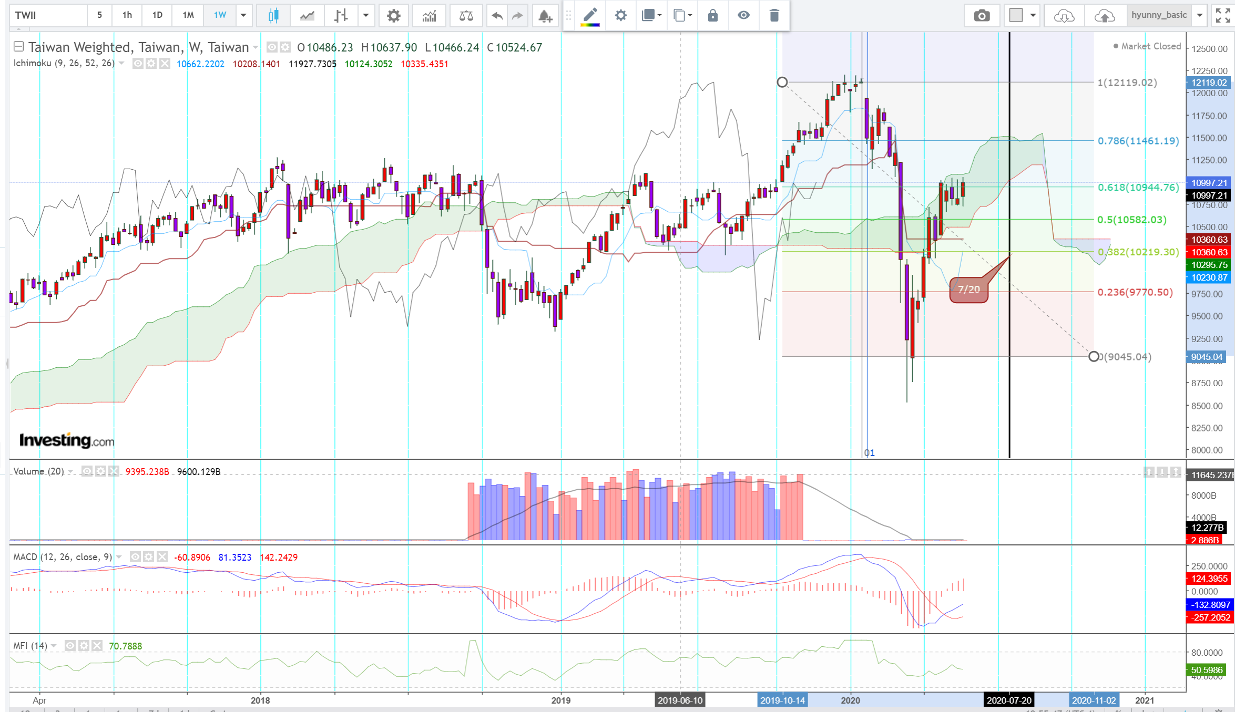The width and height of the screenshot is (1235, 712).
Task: Click the undo arrow
Action: (497, 15)
